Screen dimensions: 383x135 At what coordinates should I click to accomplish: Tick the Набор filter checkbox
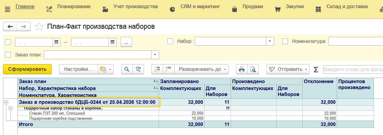point(170,41)
